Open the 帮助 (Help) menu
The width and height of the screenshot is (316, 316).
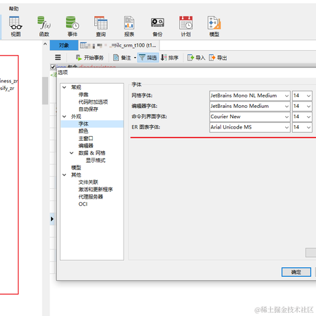tap(14, 9)
